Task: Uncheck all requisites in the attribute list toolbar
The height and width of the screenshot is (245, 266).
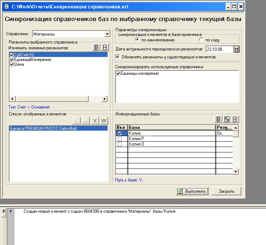Action: click(105, 48)
